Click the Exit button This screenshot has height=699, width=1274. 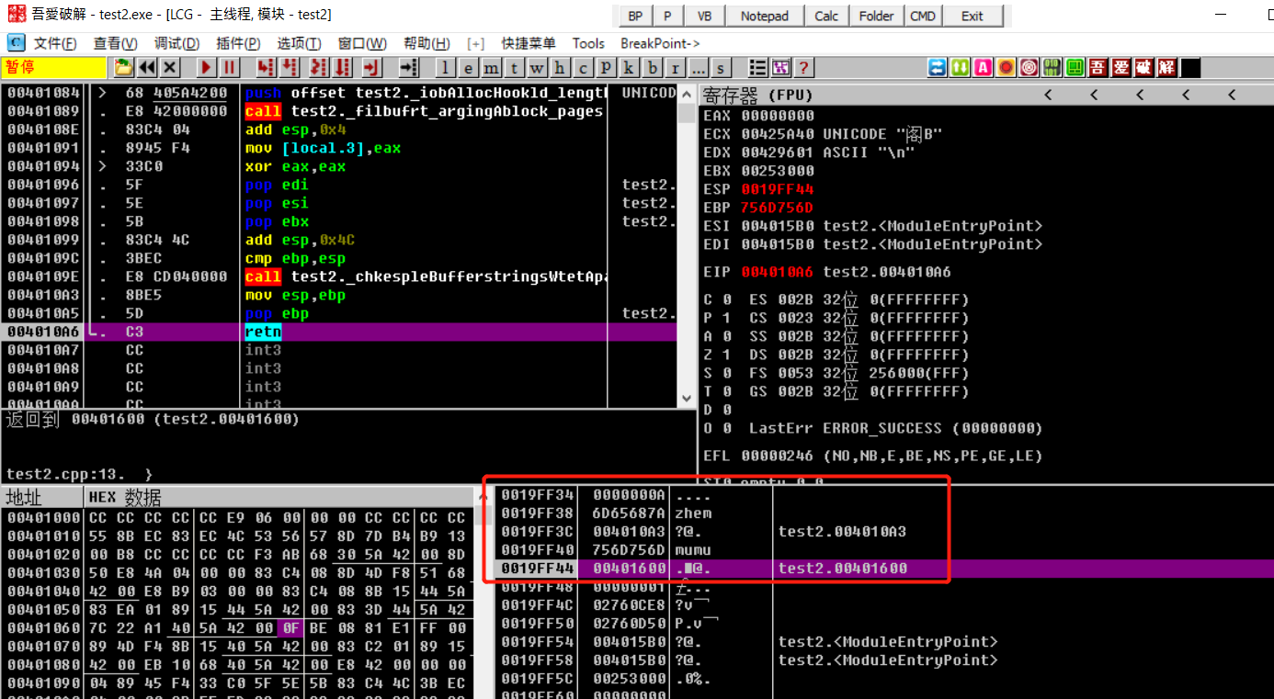pyautogui.click(x=973, y=16)
